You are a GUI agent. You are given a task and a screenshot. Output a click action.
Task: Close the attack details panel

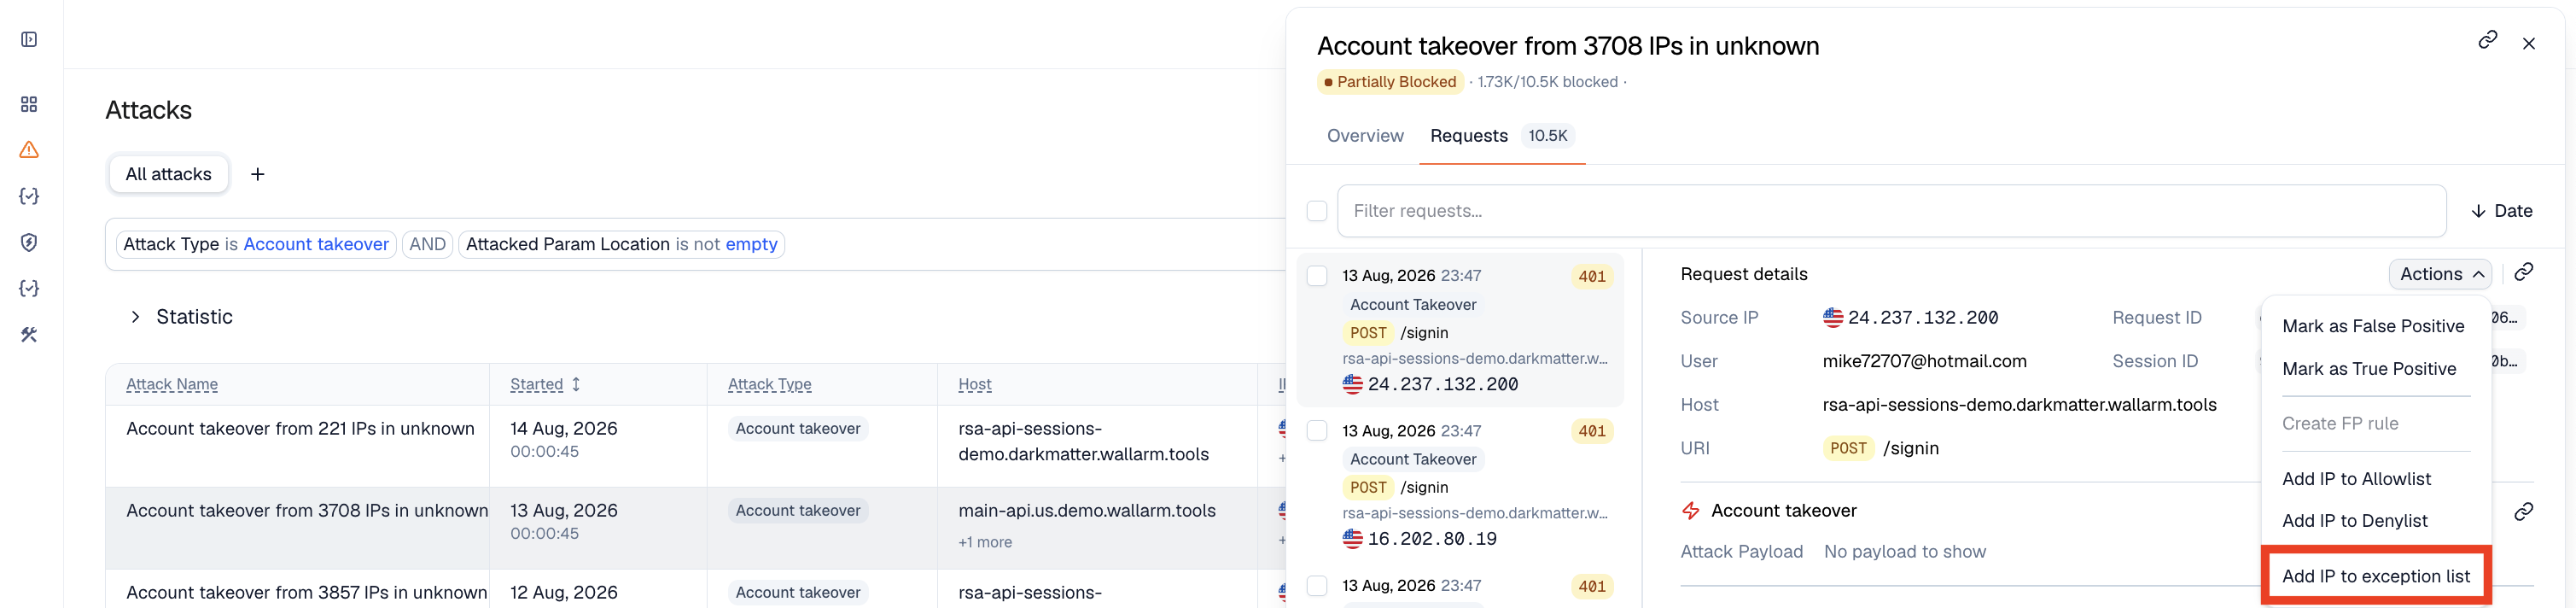tap(2529, 43)
